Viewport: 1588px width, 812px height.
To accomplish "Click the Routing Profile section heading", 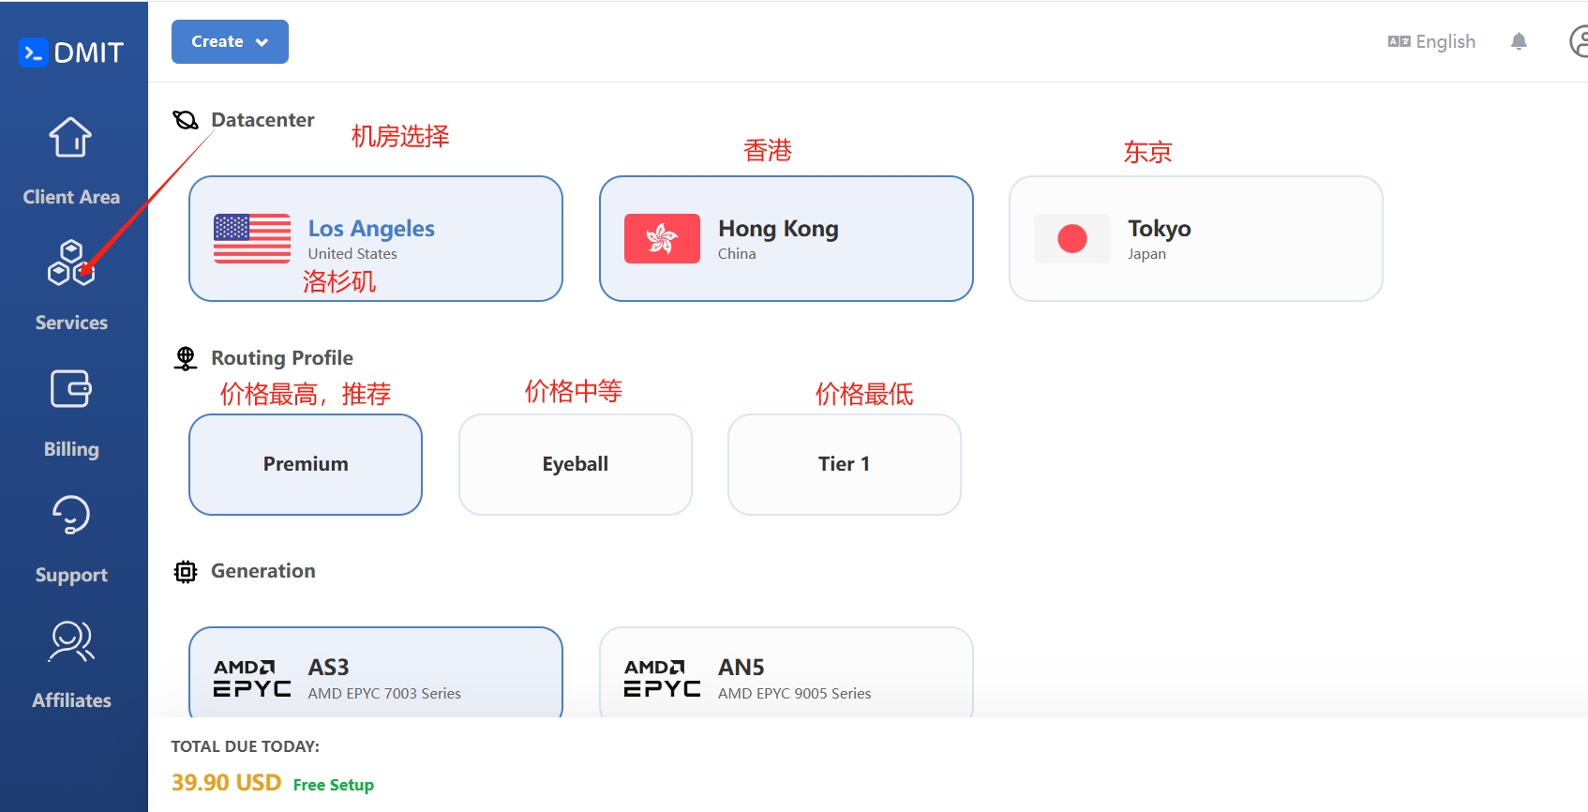I will (282, 358).
